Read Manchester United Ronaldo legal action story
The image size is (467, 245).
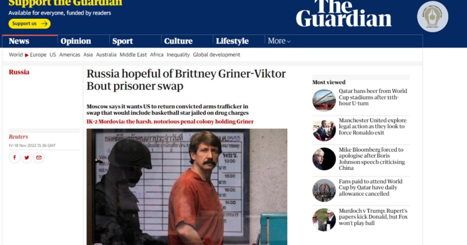pyautogui.click(x=372, y=126)
